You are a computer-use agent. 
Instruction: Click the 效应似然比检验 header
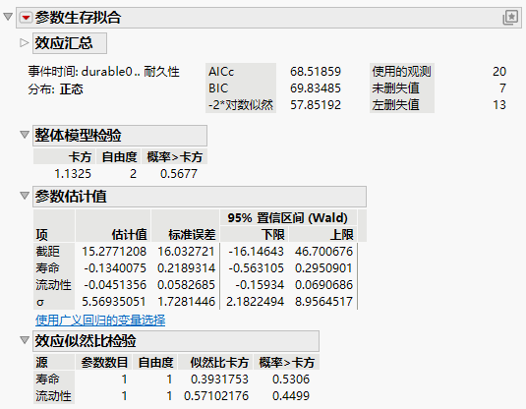coord(176,341)
